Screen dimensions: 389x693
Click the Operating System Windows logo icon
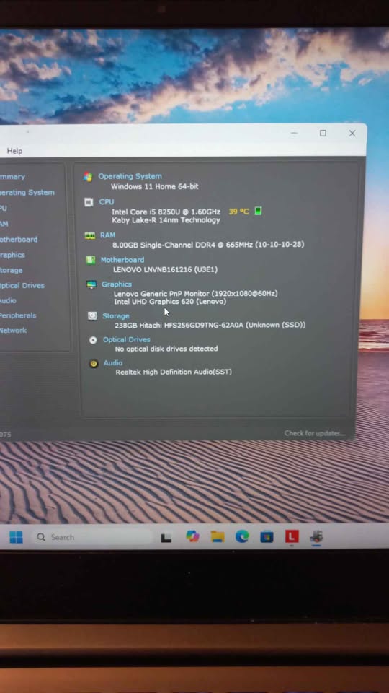(88, 177)
